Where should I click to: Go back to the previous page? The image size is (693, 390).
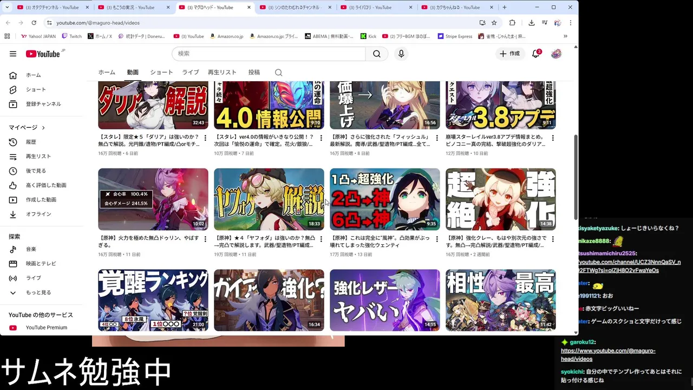pos(8,23)
